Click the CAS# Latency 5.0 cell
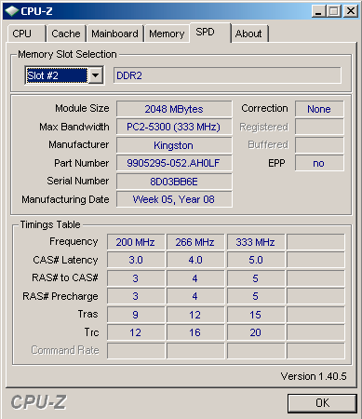 (256, 260)
